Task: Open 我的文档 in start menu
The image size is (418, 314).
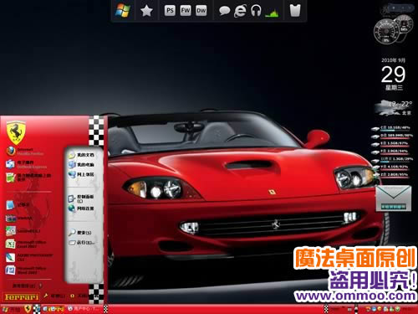Action: click(x=82, y=155)
